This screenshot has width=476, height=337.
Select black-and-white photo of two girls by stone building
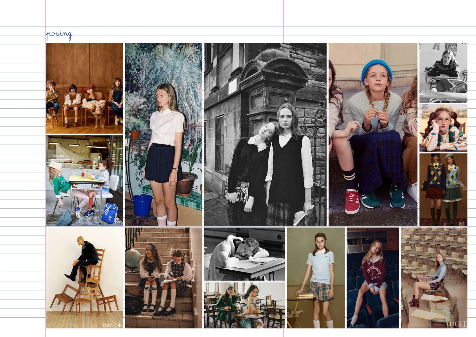pyautogui.click(x=265, y=134)
